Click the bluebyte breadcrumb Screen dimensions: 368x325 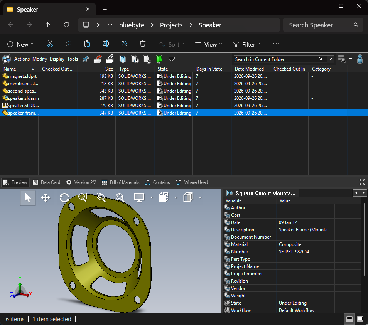tap(132, 25)
